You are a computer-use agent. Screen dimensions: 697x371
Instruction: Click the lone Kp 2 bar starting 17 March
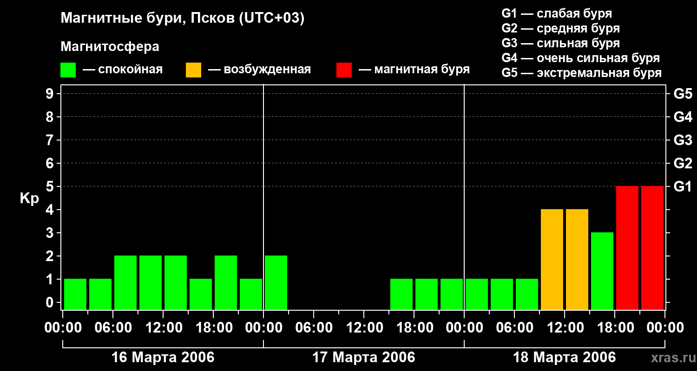point(276,283)
